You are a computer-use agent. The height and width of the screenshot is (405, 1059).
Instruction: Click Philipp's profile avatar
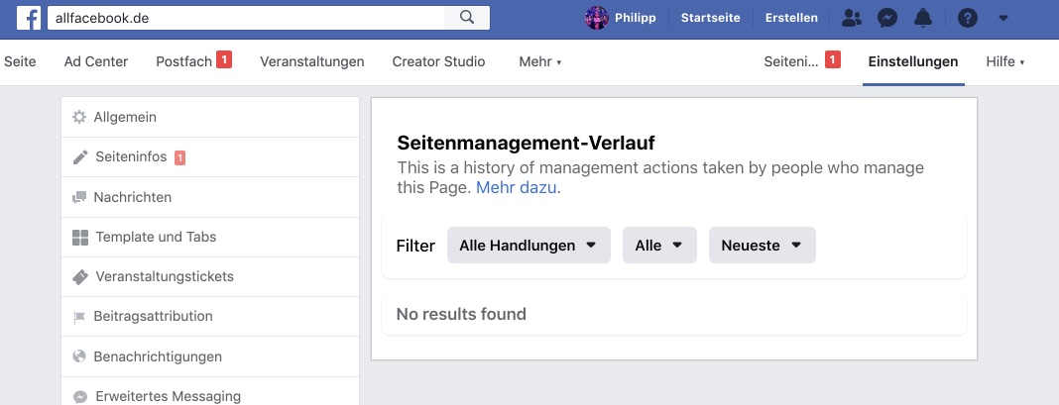[596, 18]
